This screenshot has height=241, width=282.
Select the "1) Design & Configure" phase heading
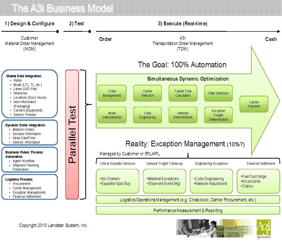pyautogui.click(x=29, y=24)
